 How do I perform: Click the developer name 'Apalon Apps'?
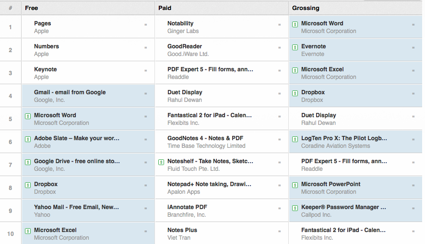(184, 192)
